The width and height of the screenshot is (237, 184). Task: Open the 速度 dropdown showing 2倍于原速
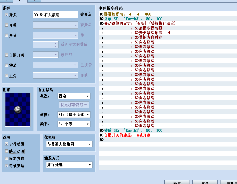pyautogui.click(x=74, y=115)
